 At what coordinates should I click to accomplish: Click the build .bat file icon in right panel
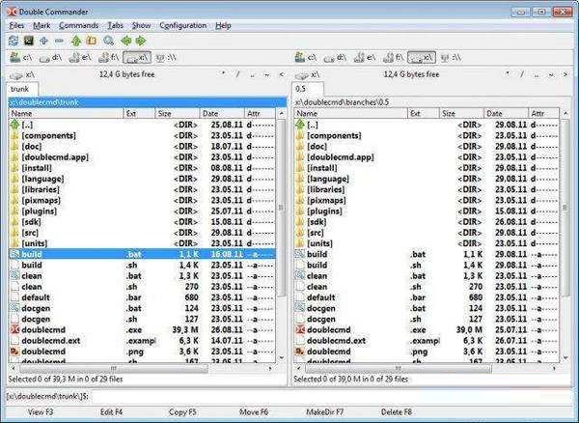tap(300, 254)
